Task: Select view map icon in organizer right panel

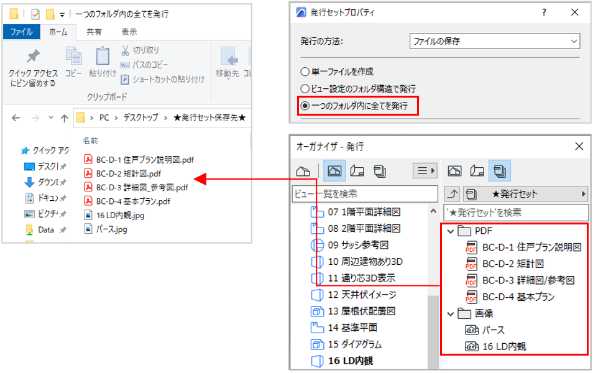Action: [454, 171]
